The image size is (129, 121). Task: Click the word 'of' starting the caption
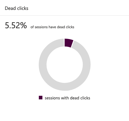tap(32, 27)
